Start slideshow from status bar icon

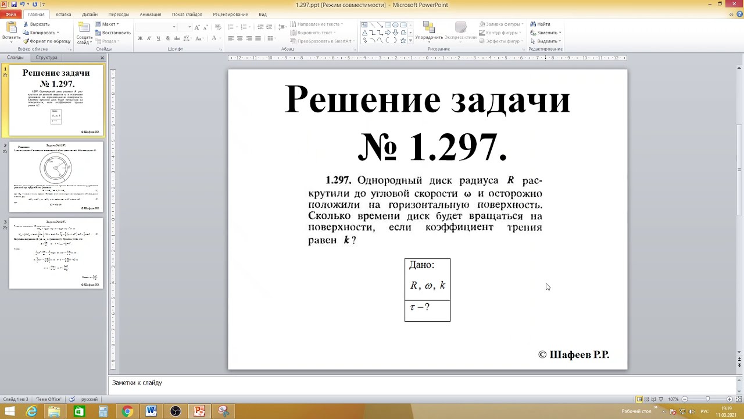click(661, 399)
